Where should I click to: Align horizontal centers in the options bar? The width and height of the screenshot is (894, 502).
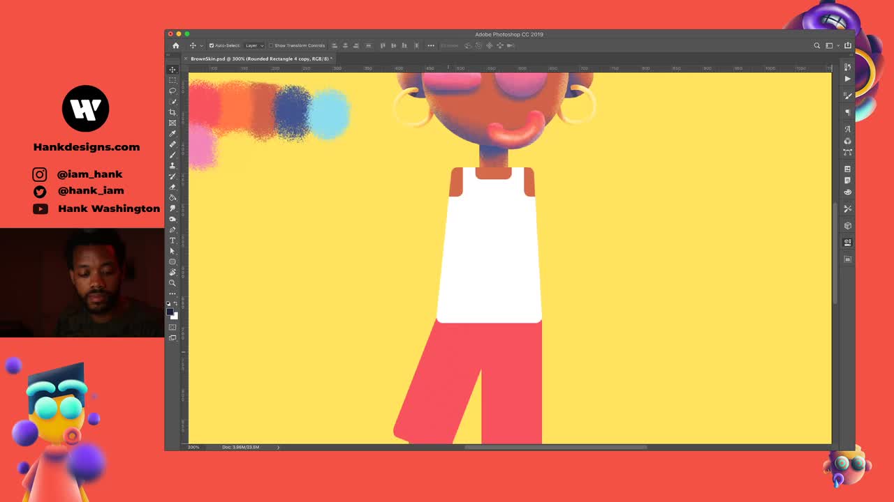coord(345,45)
